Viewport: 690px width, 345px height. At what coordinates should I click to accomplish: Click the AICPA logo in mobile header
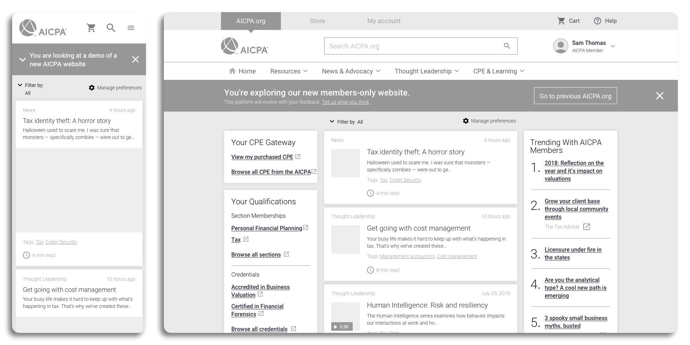pyautogui.click(x=43, y=28)
